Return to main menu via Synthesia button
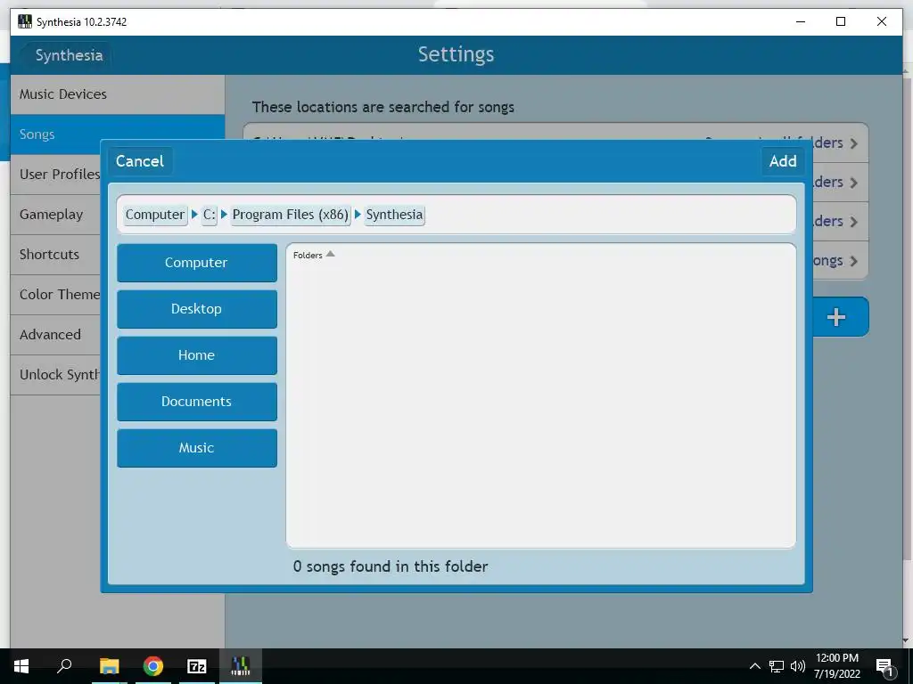The image size is (913, 684). tap(69, 55)
